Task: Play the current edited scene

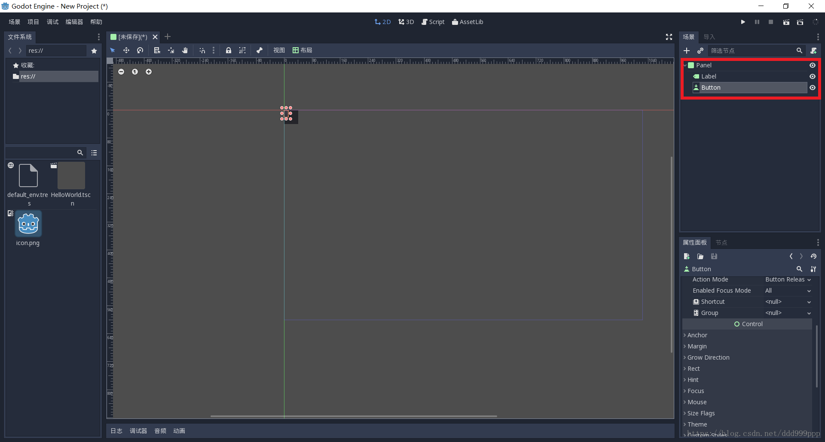Action: (x=786, y=22)
